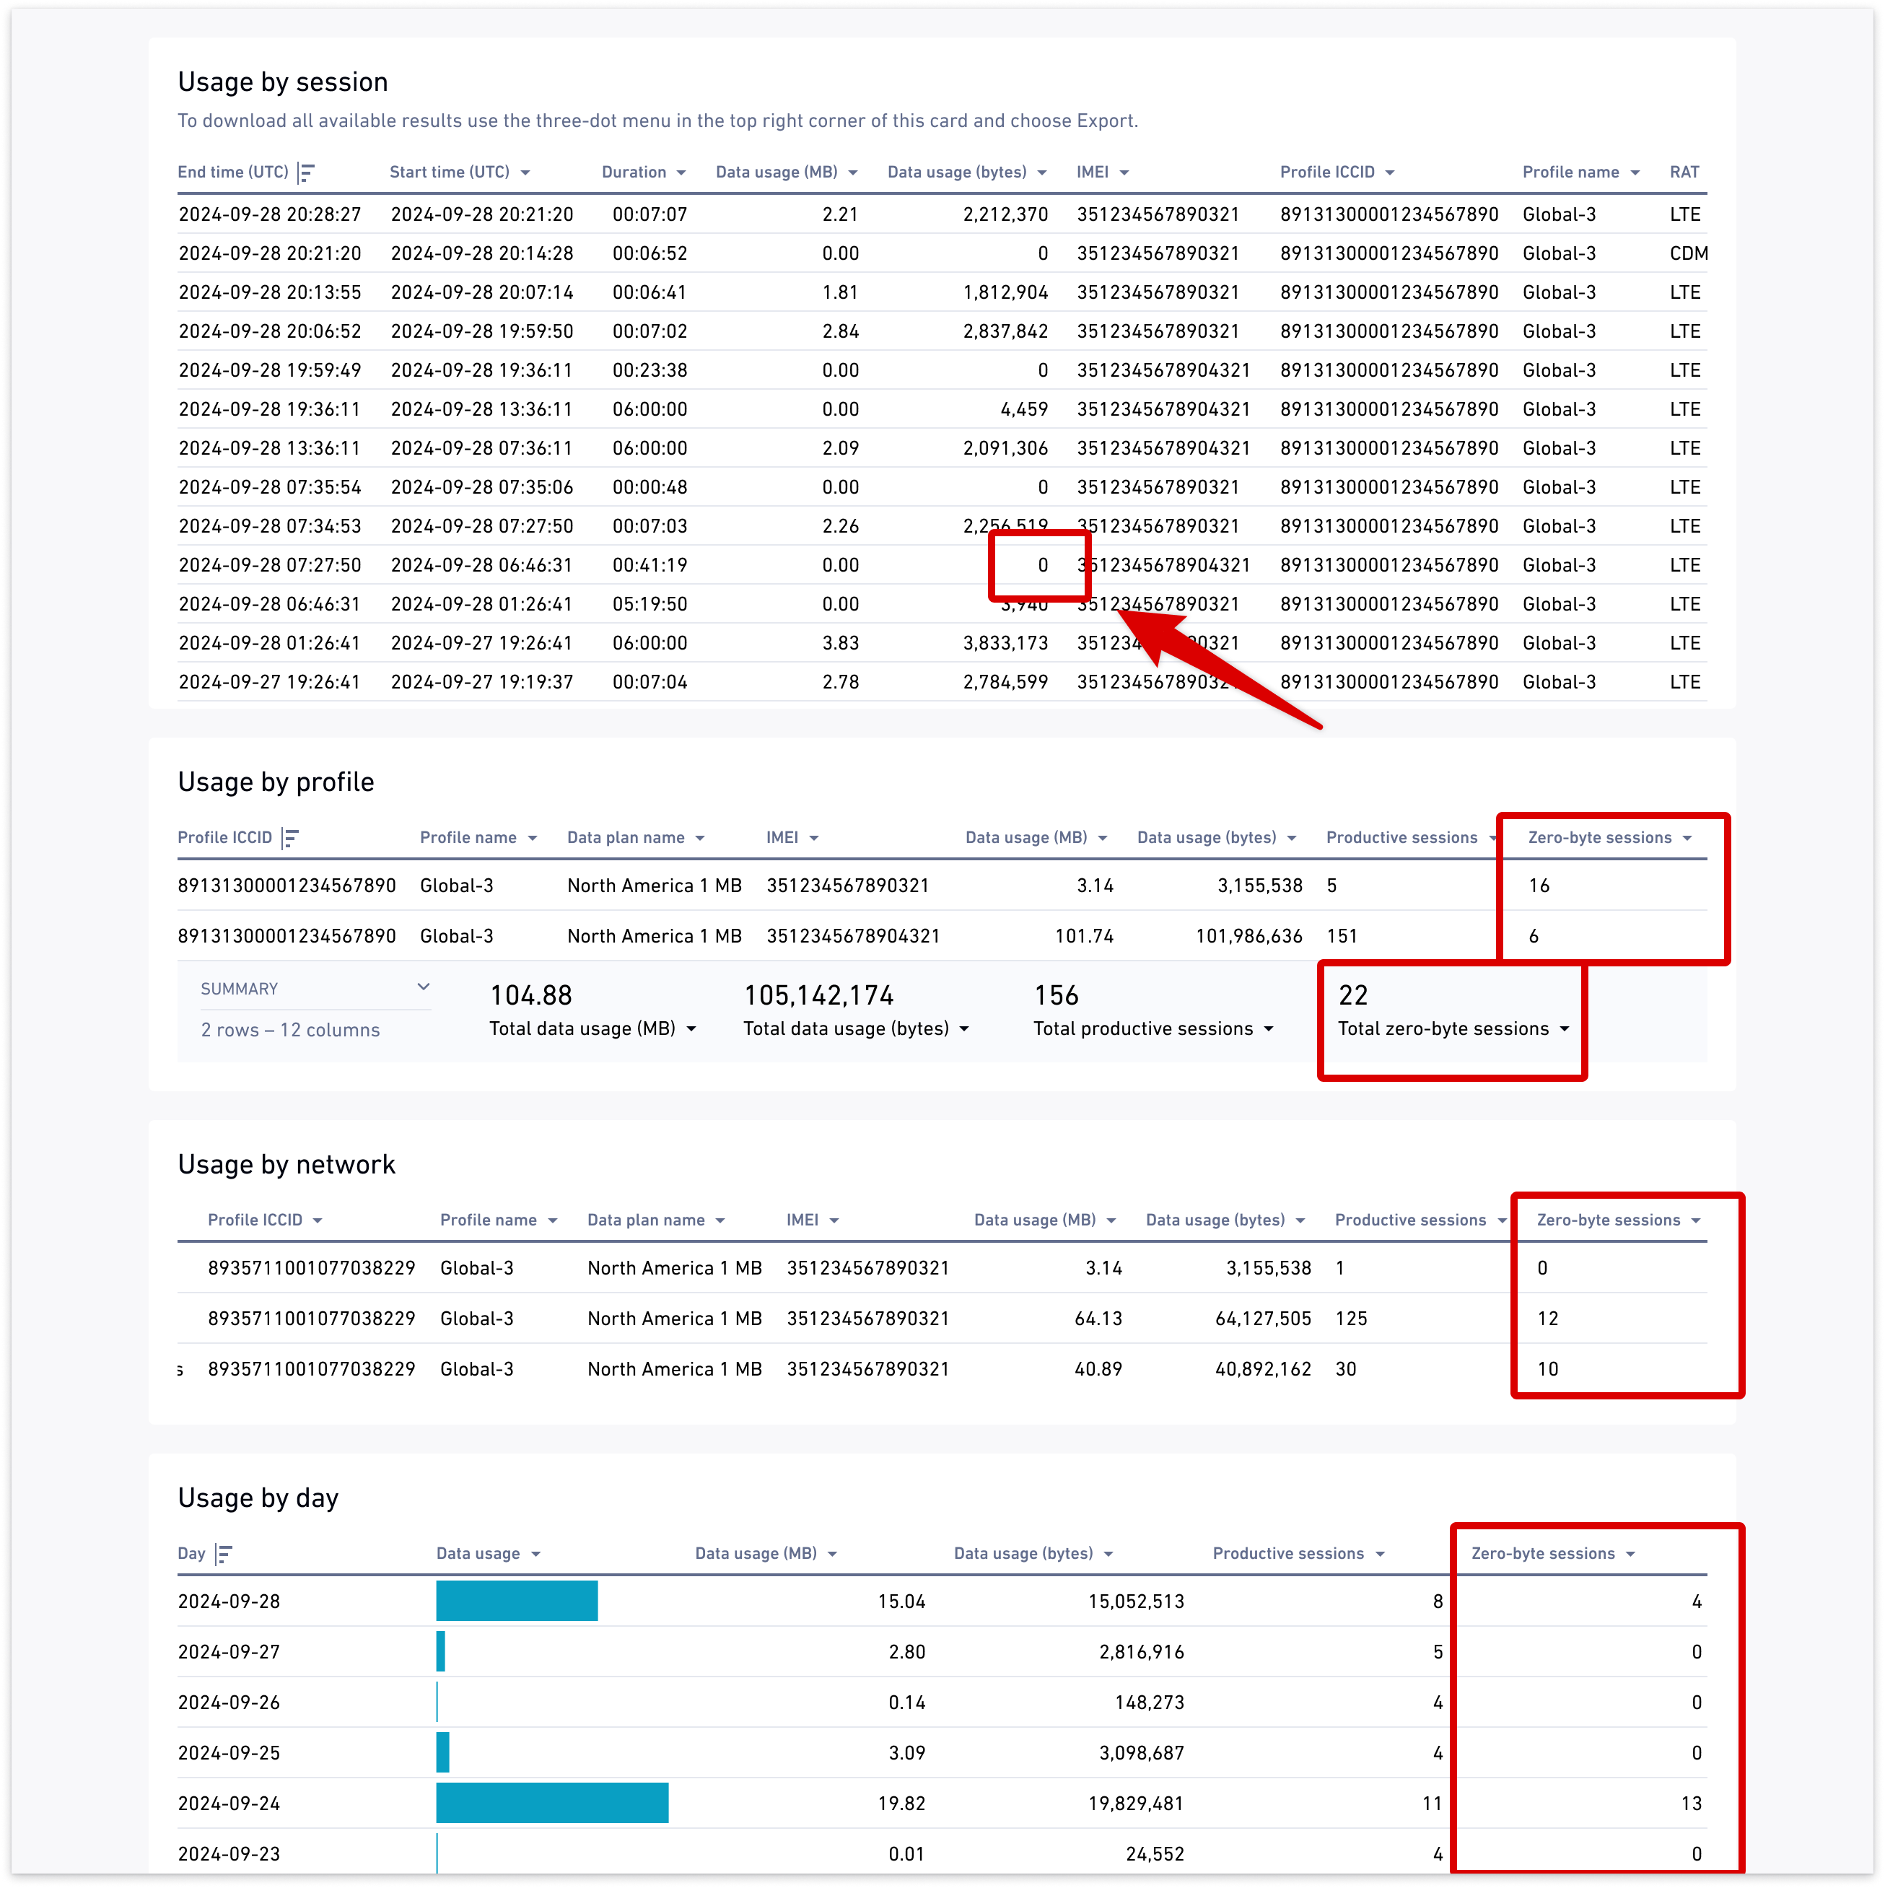Click 19,829,481 bytes in Usage by day
1885x1888 pixels.
coord(1135,1803)
